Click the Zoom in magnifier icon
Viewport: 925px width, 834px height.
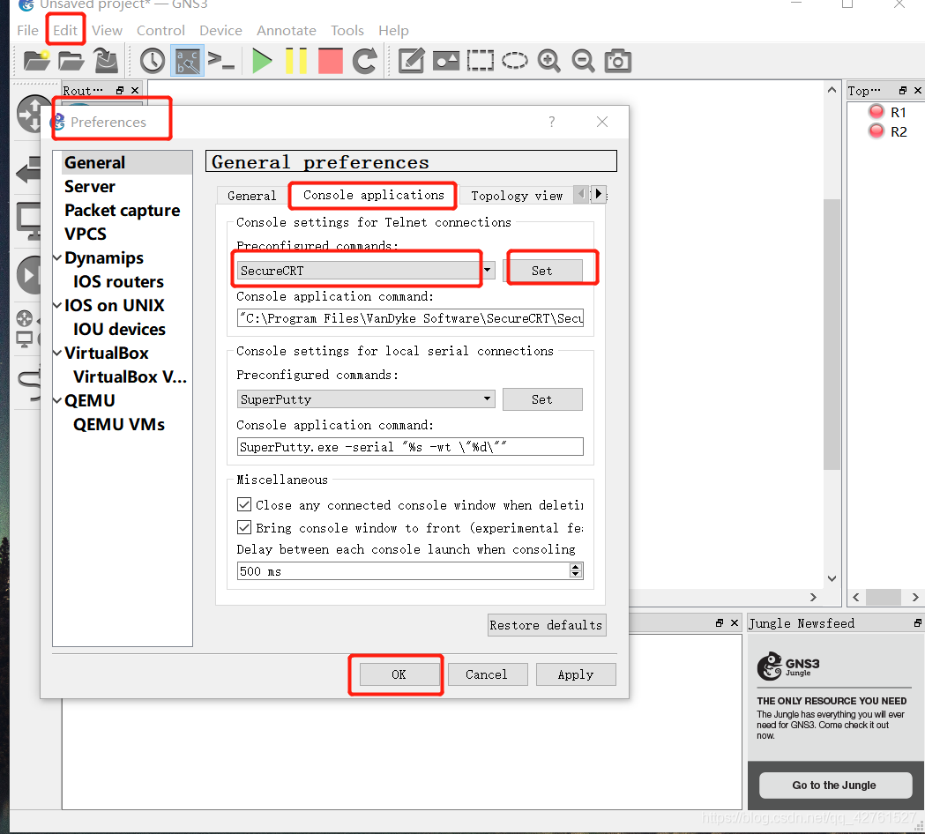[548, 61]
